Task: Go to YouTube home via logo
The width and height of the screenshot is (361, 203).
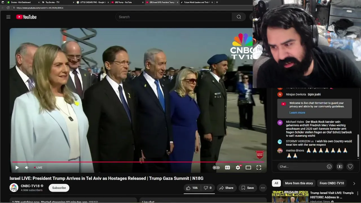Action: (26, 17)
